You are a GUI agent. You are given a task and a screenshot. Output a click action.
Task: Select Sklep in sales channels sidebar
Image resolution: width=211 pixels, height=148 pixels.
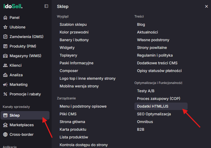click(x=14, y=115)
